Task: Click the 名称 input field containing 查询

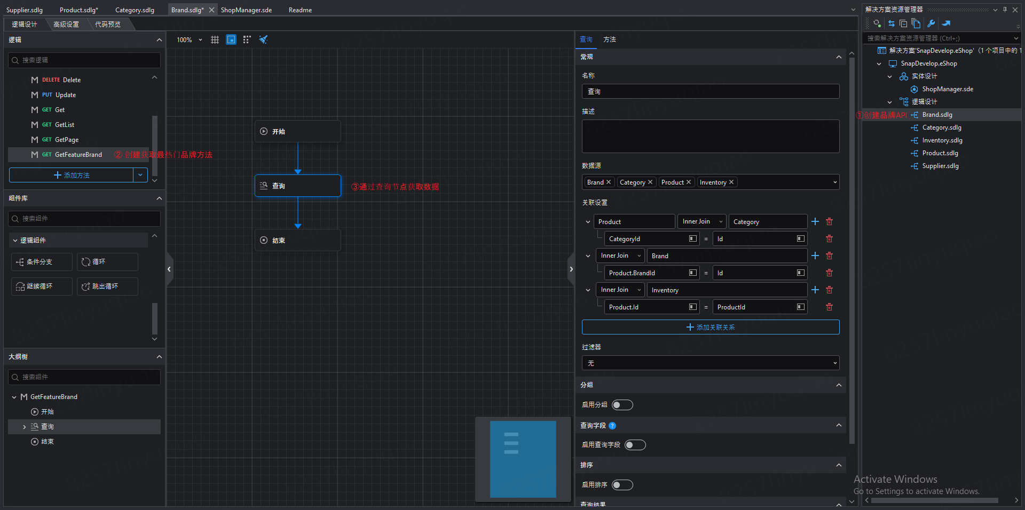Action: (x=710, y=92)
